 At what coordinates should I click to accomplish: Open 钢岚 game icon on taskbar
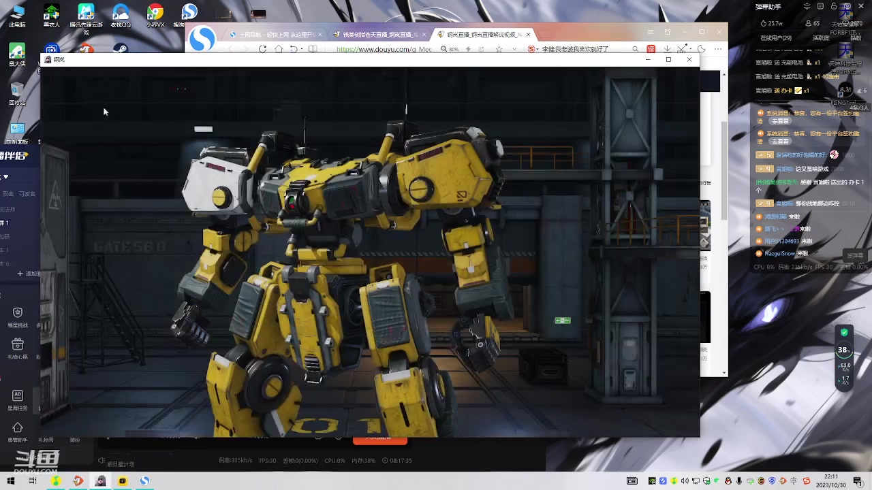click(x=100, y=480)
